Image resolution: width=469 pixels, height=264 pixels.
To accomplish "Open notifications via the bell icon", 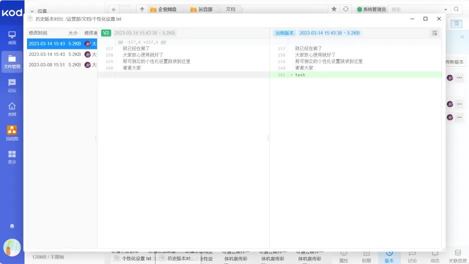I will pos(12,226).
